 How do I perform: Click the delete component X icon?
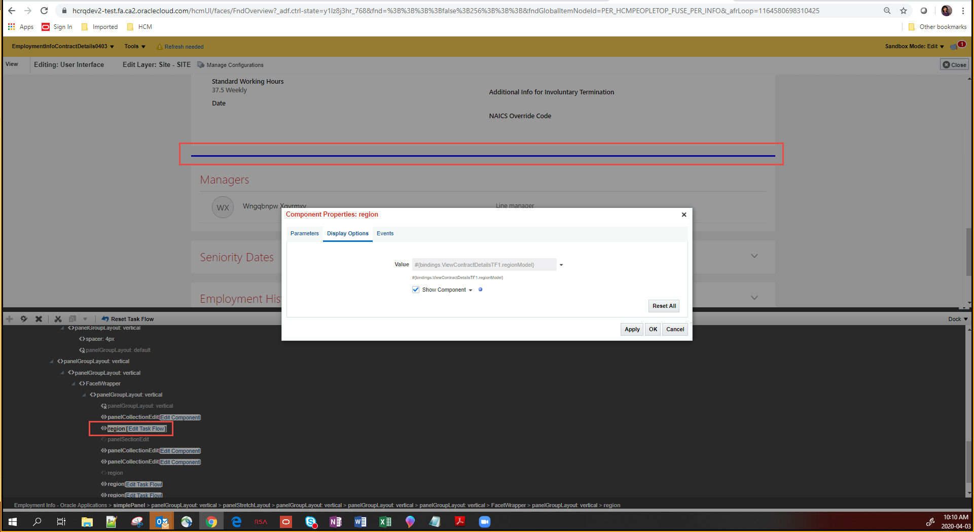click(x=39, y=319)
